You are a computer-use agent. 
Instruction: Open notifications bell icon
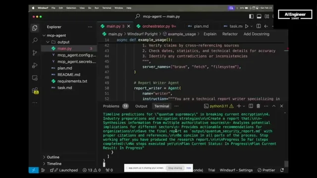point(282,170)
